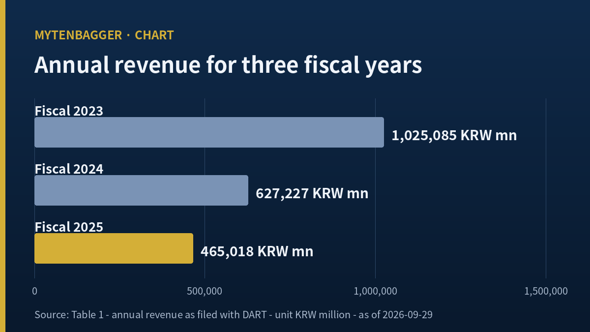Click the Fiscal 2024 revenue bar
The height and width of the screenshot is (332, 590).
pyautogui.click(x=141, y=190)
